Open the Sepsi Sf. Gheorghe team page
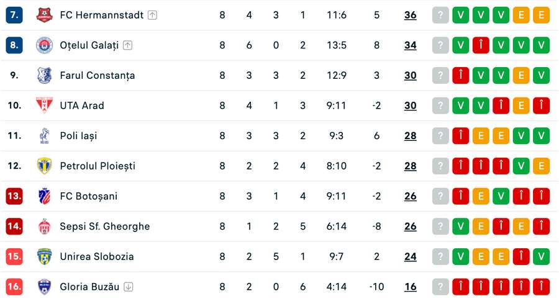Screen dimensions: 559x301 tap(104, 227)
